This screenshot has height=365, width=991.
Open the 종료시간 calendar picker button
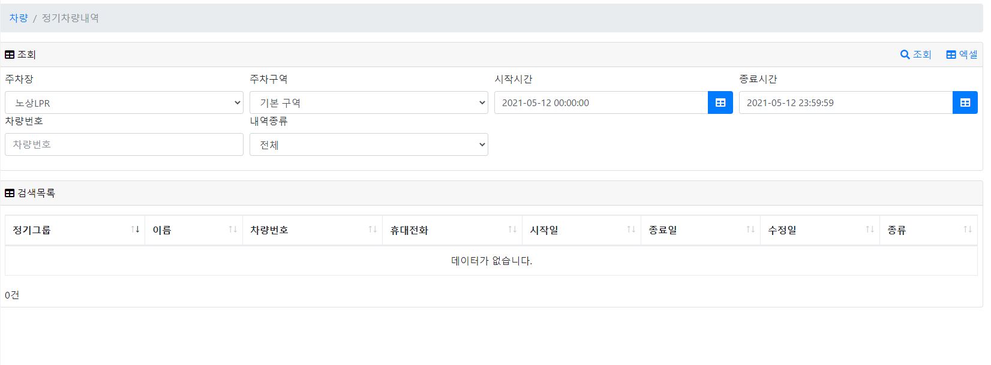[x=965, y=102]
